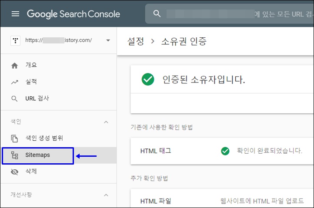Viewport: 314px width, 208px height.
Task: Click the sitemap tree icon
Action: coord(14,155)
